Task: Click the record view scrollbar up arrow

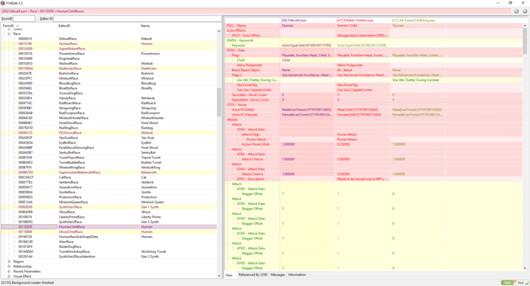Action: (x=525, y=25)
